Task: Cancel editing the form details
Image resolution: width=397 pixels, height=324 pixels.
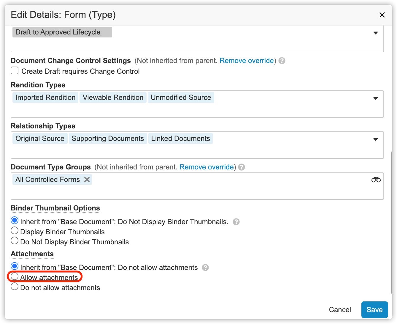Action: 340,310
